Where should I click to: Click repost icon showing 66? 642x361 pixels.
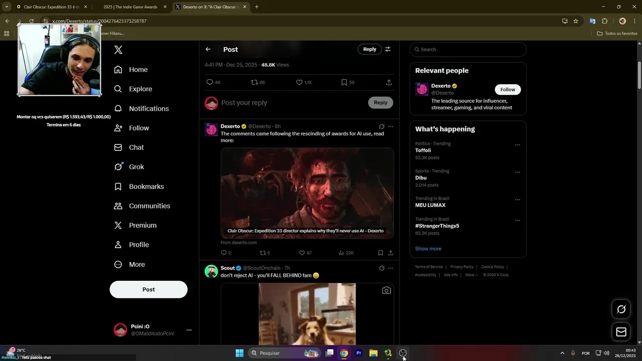(258, 82)
